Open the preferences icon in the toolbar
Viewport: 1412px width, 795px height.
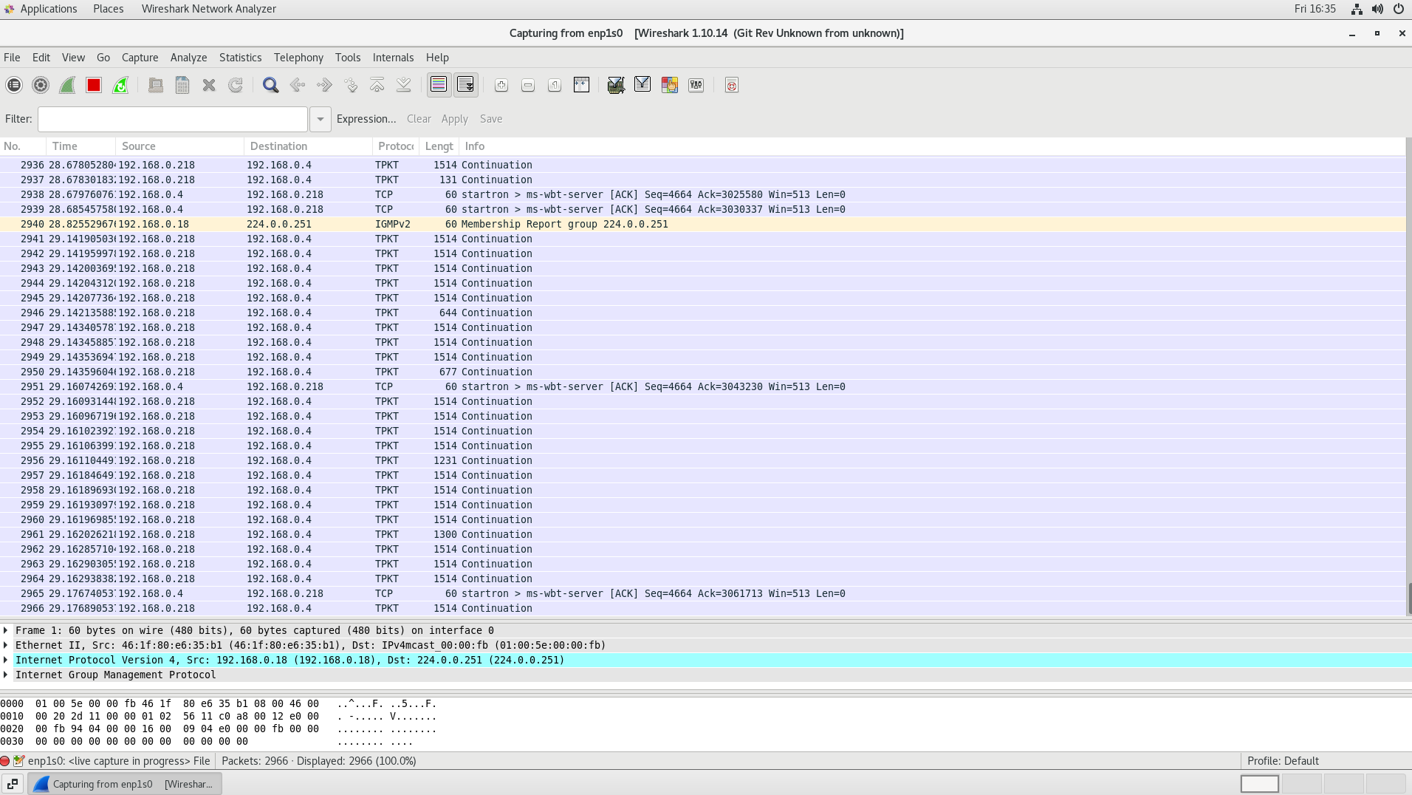pos(696,85)
